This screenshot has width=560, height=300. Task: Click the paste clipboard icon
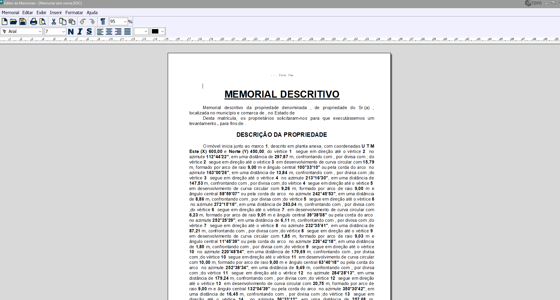pyautogui.click(x=72, y=21)
